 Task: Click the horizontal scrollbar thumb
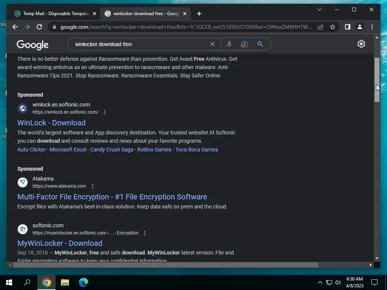pos(166,265)
